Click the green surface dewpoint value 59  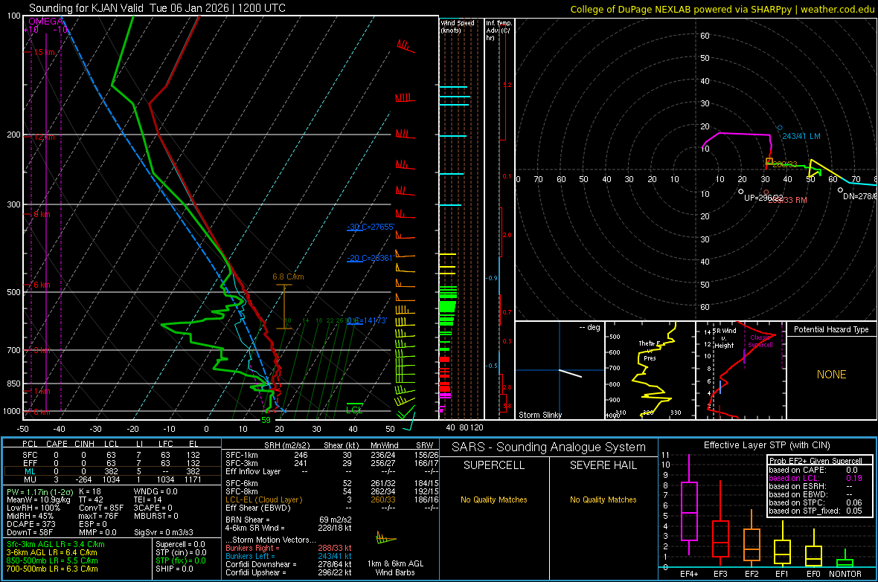266,420
